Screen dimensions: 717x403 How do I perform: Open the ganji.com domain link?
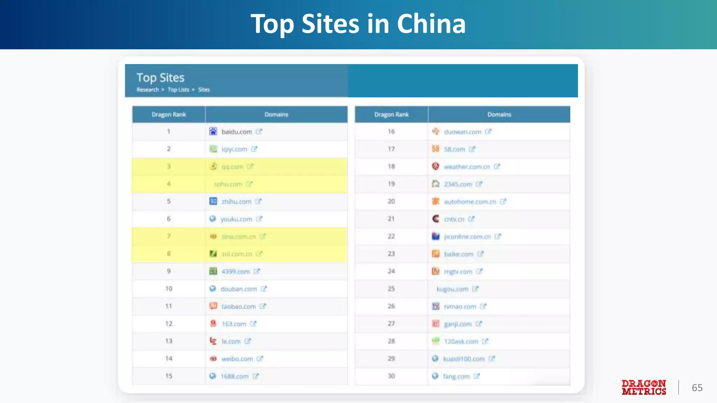click(458, 324)
